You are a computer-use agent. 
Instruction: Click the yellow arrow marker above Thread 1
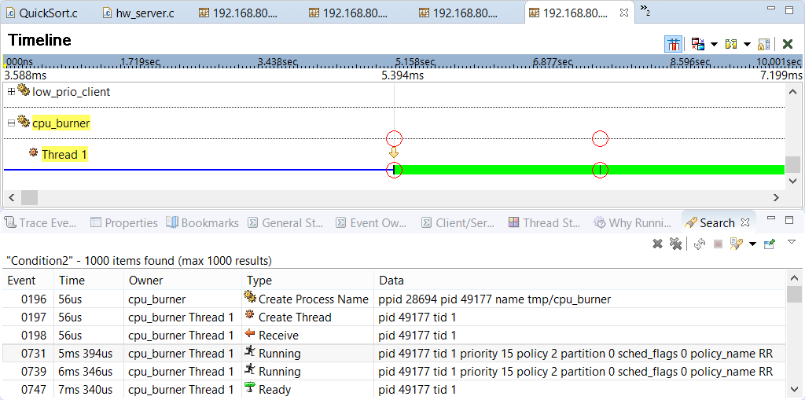(394, 152)
